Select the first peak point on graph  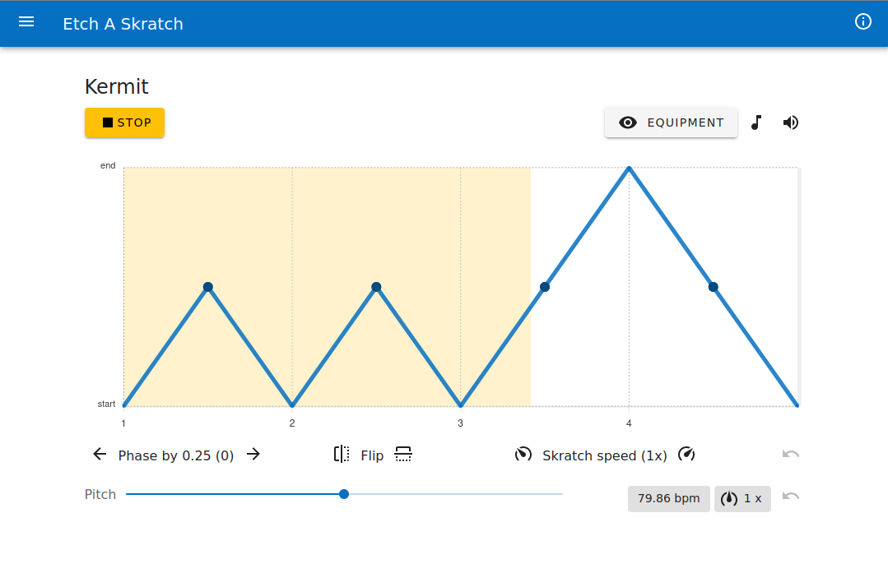coord(208,287)
